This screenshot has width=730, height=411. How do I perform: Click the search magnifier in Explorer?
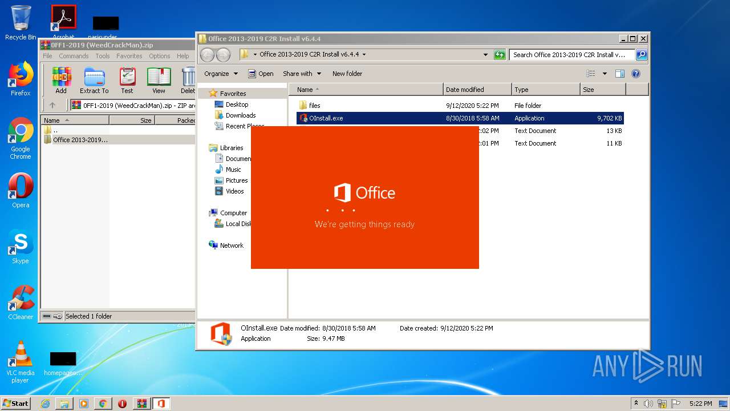642,55
